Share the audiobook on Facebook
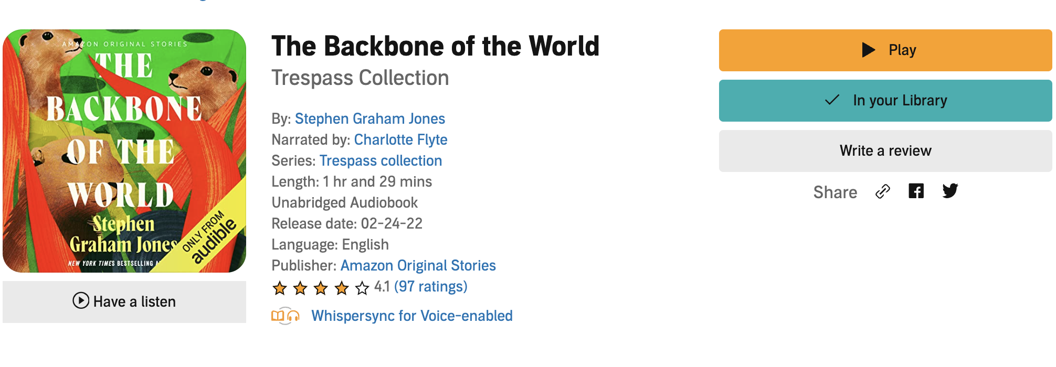 click(916, 191)
